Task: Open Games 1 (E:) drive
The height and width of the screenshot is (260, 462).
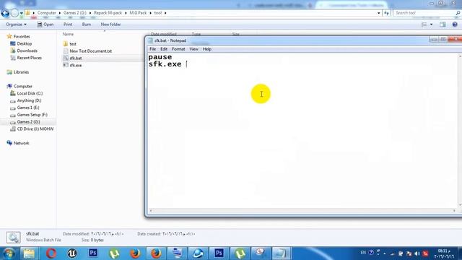Action: point(28,108)
